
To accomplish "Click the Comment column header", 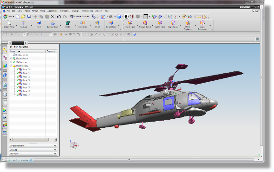I will pyautogui.click(x=51, y=51).
